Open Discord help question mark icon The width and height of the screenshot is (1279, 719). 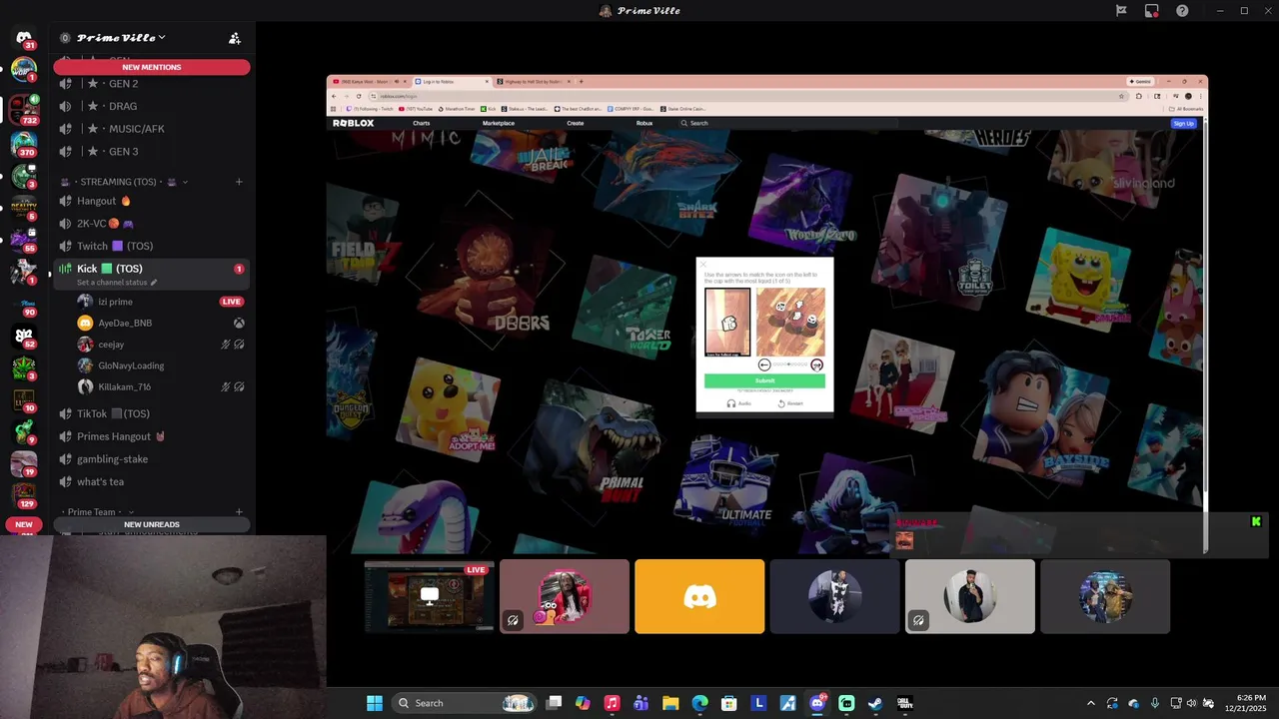[1182, 11]
